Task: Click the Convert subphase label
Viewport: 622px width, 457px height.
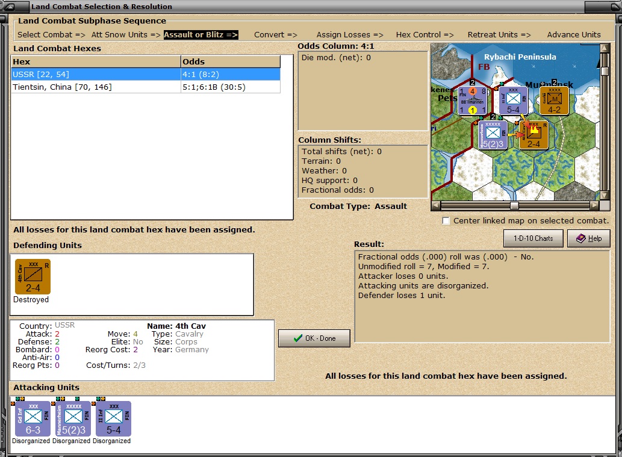Action: tap(276, 34)
